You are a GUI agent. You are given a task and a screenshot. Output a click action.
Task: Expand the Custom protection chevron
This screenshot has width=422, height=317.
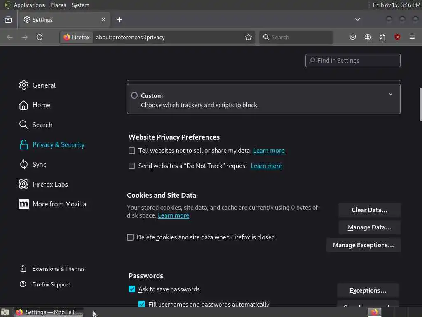[391, 94]
